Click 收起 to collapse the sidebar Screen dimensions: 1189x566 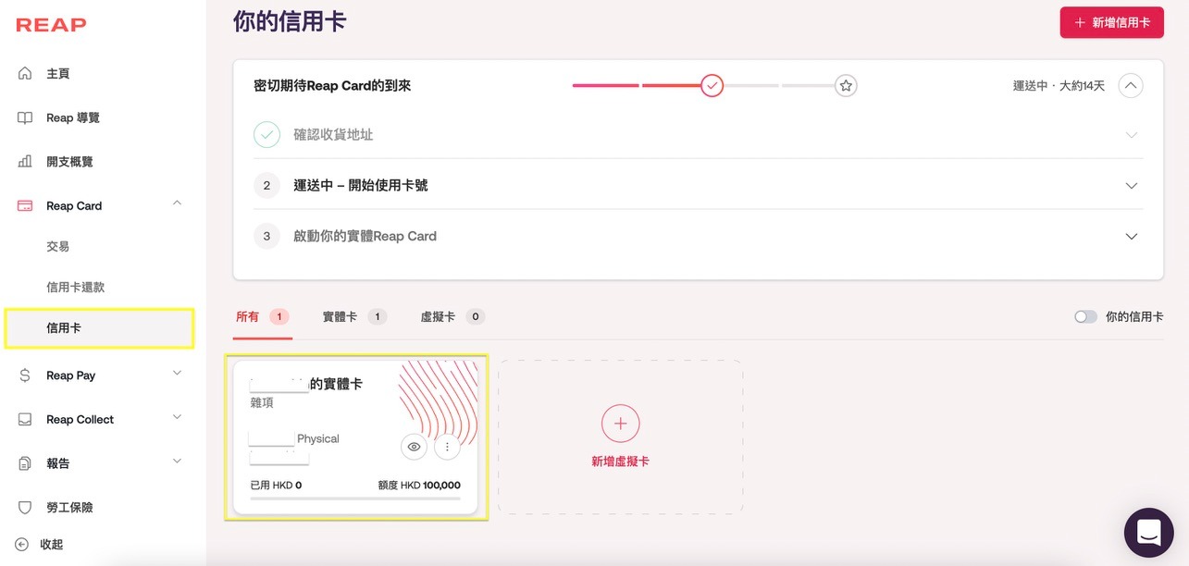coord(52,545)
